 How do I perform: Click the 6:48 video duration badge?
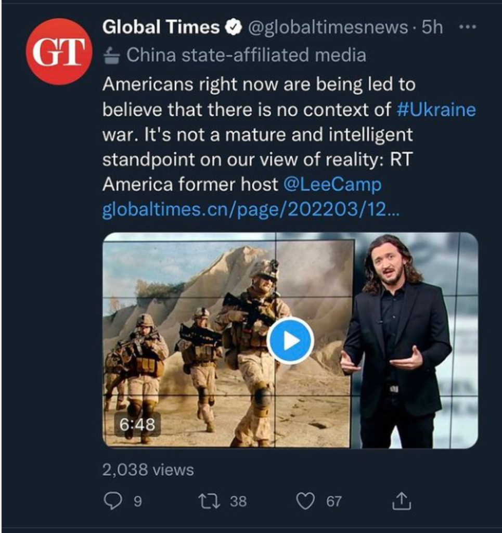(x=137, y=425)
